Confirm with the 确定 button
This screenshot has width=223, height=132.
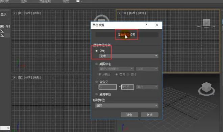[x=129, y=115]
